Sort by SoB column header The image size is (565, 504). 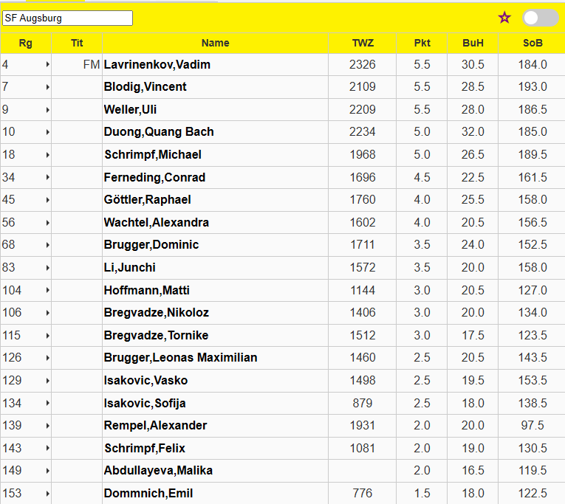pos(532,43)
